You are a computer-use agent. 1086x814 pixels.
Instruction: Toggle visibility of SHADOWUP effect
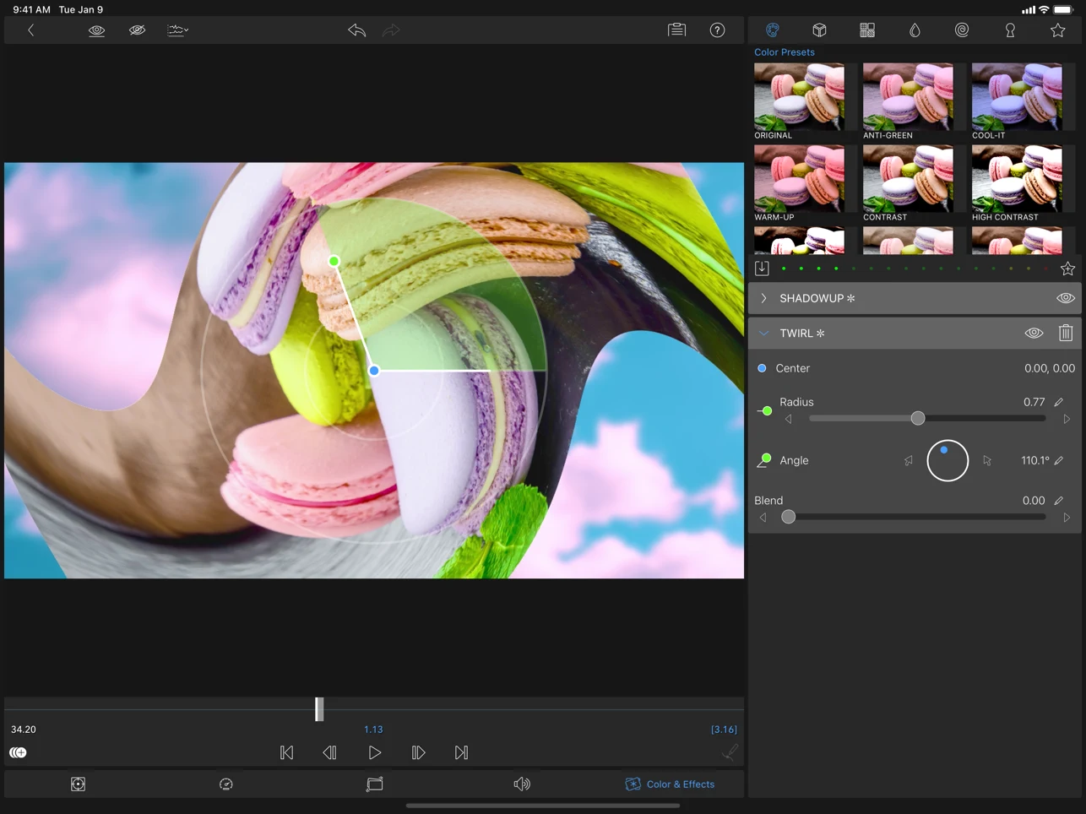point(1065,298)
